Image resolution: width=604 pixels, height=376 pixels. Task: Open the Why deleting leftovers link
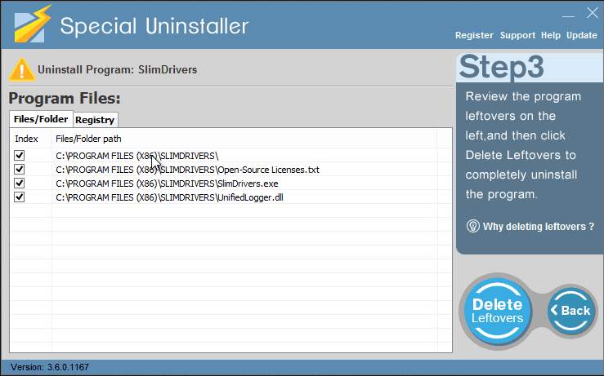(x=538, y=227)
